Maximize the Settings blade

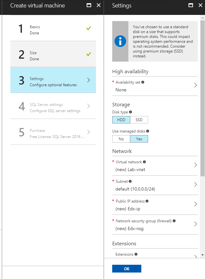[191, 5]
